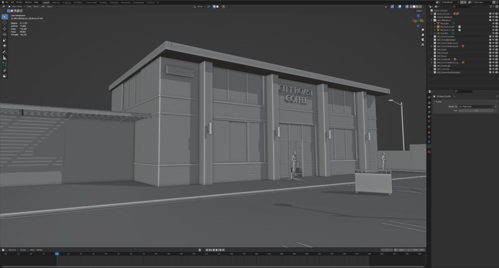Open the File menu
The height and width of the screenshot is (268, 499).
click(x=7, y=2)
